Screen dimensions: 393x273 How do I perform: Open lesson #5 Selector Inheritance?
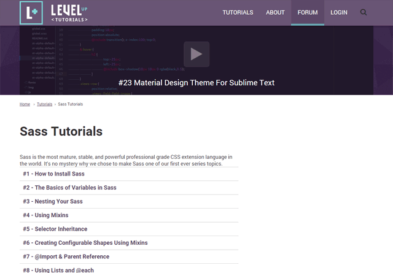pos(55,229)
